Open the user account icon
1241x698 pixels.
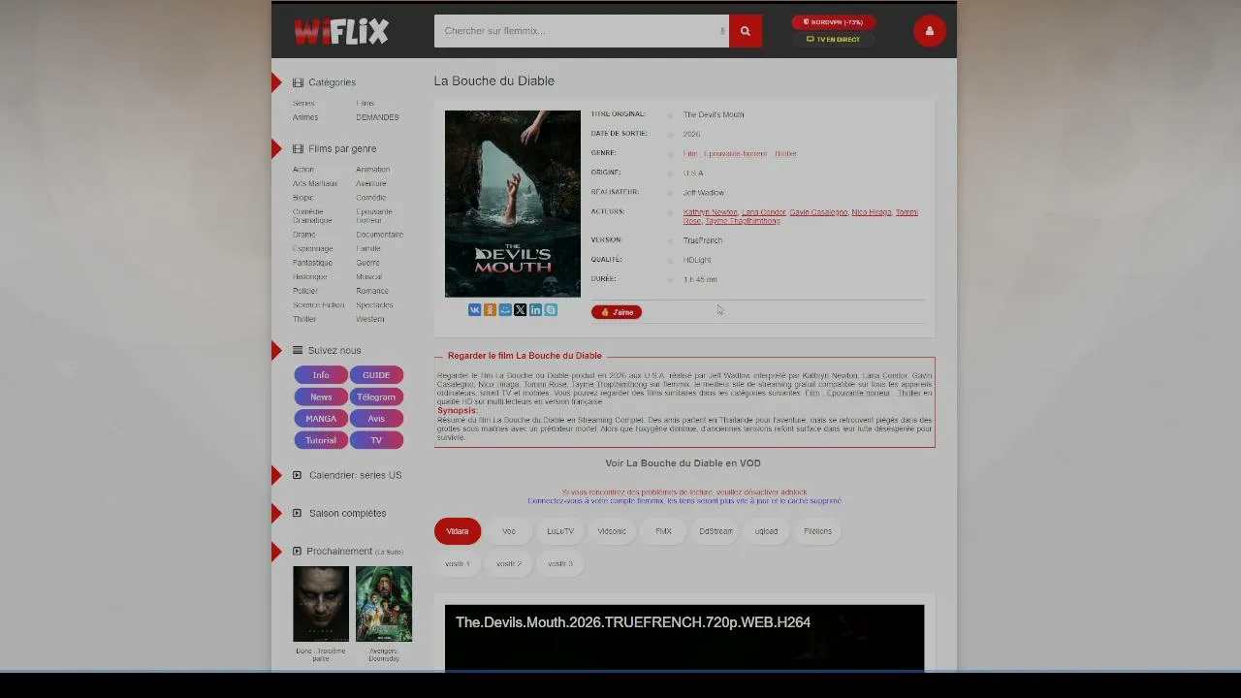click(929, 31)
